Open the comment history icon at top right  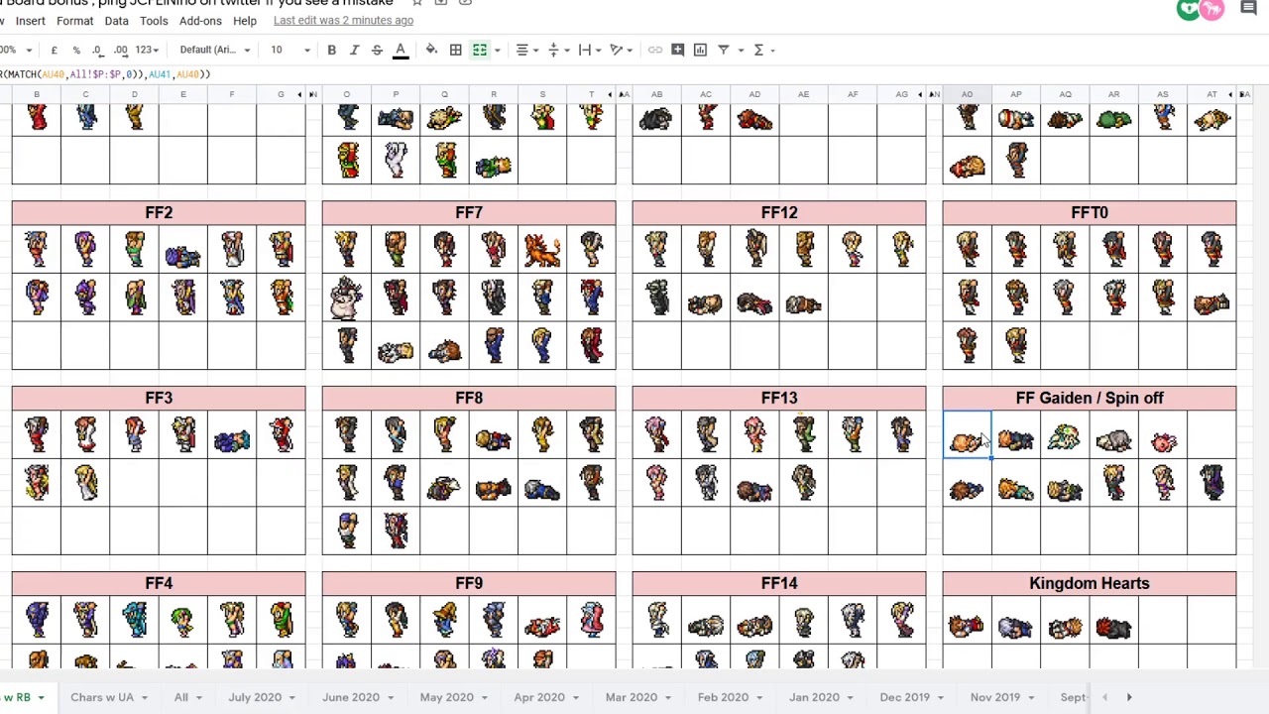(1248, 9)
